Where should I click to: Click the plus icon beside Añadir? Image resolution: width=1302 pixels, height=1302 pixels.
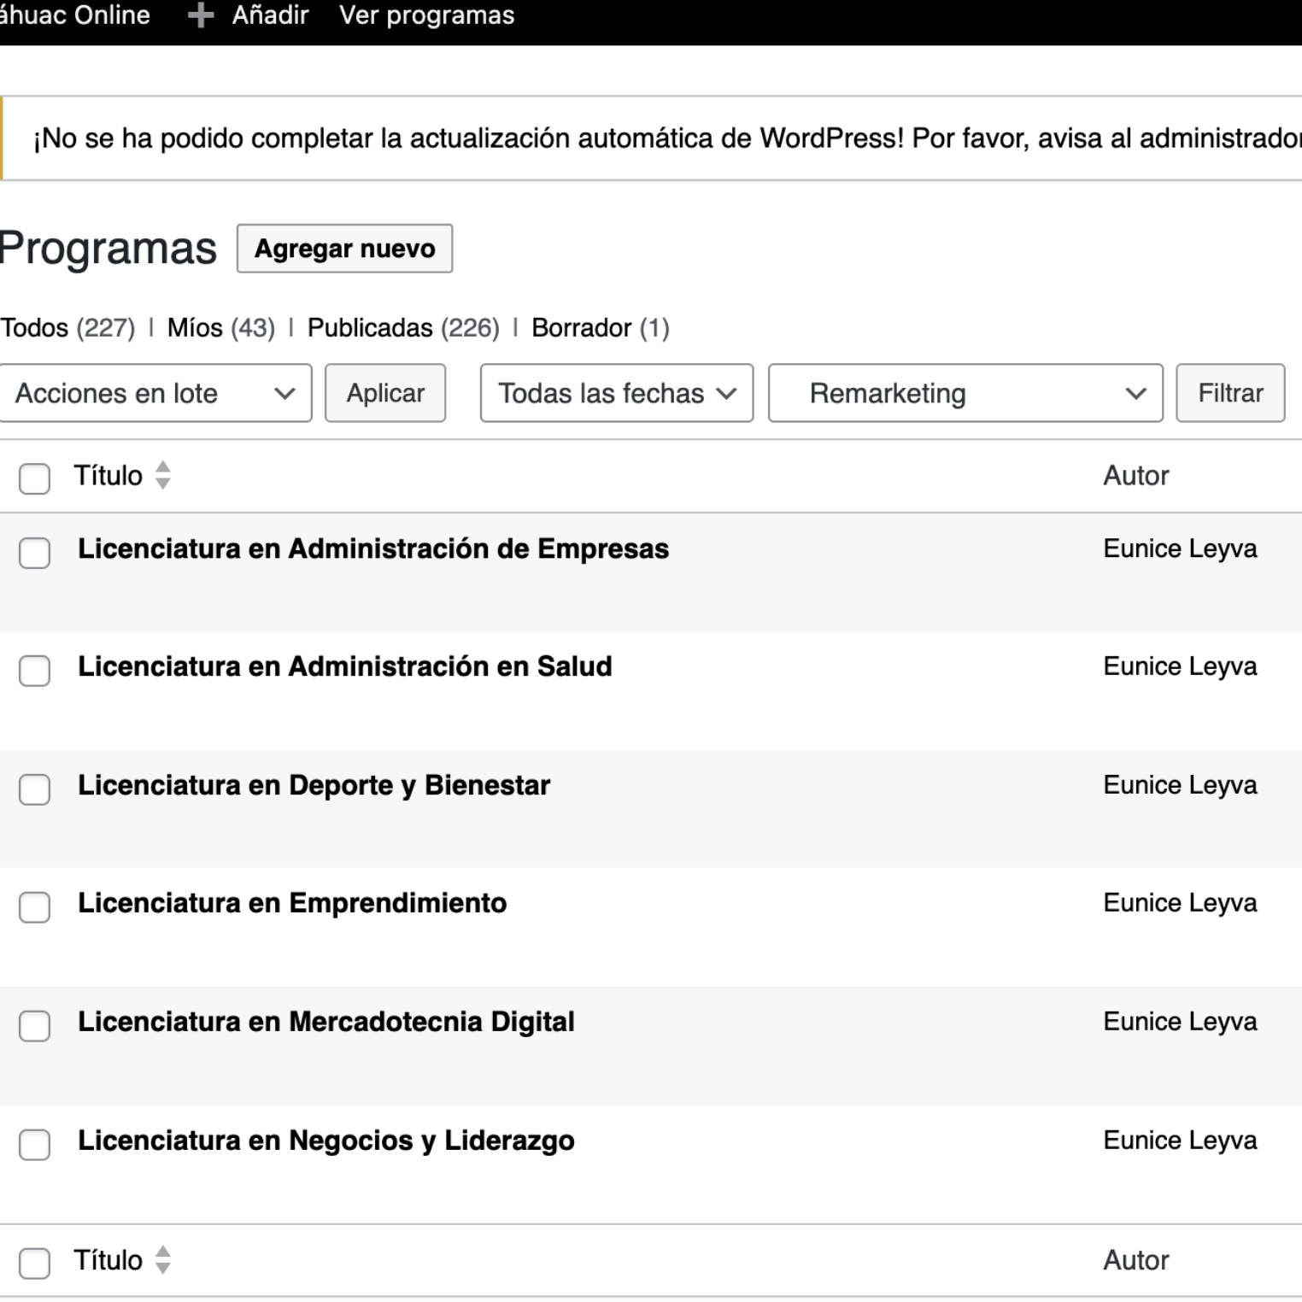click(200, 15)
